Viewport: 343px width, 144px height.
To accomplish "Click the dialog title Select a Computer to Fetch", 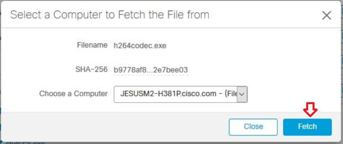I will click(110, 15).
